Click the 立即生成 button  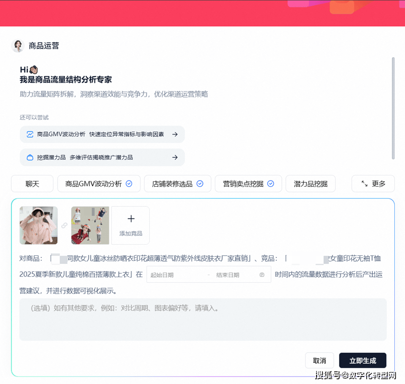point(362,361)
